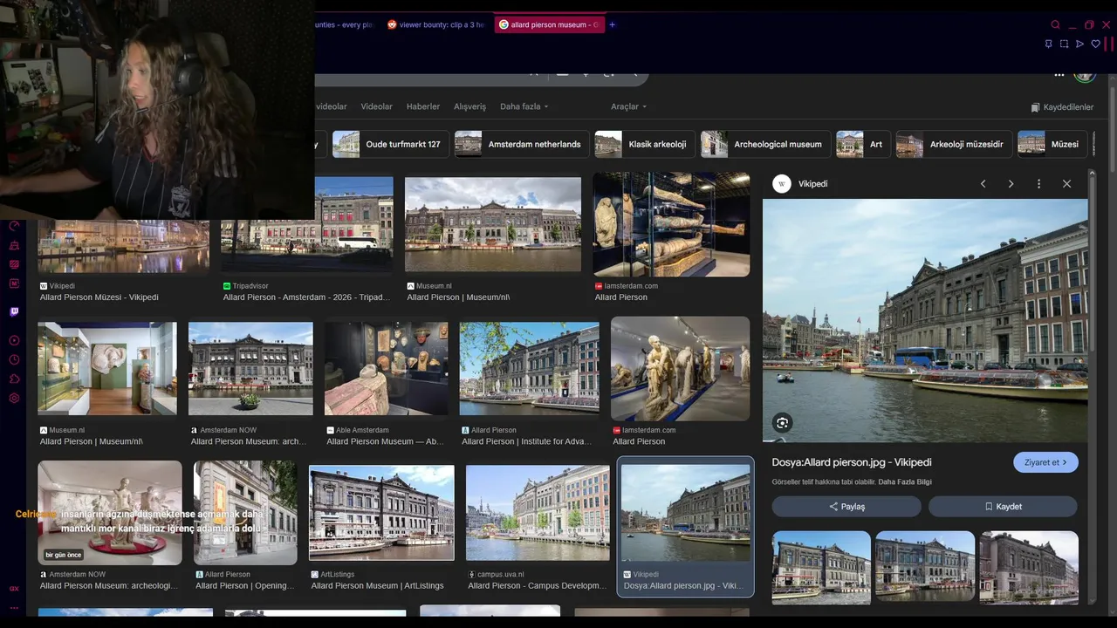Click the 'Ziyaret et' visit button
1117x628 pixels.
click(1045, 462)
